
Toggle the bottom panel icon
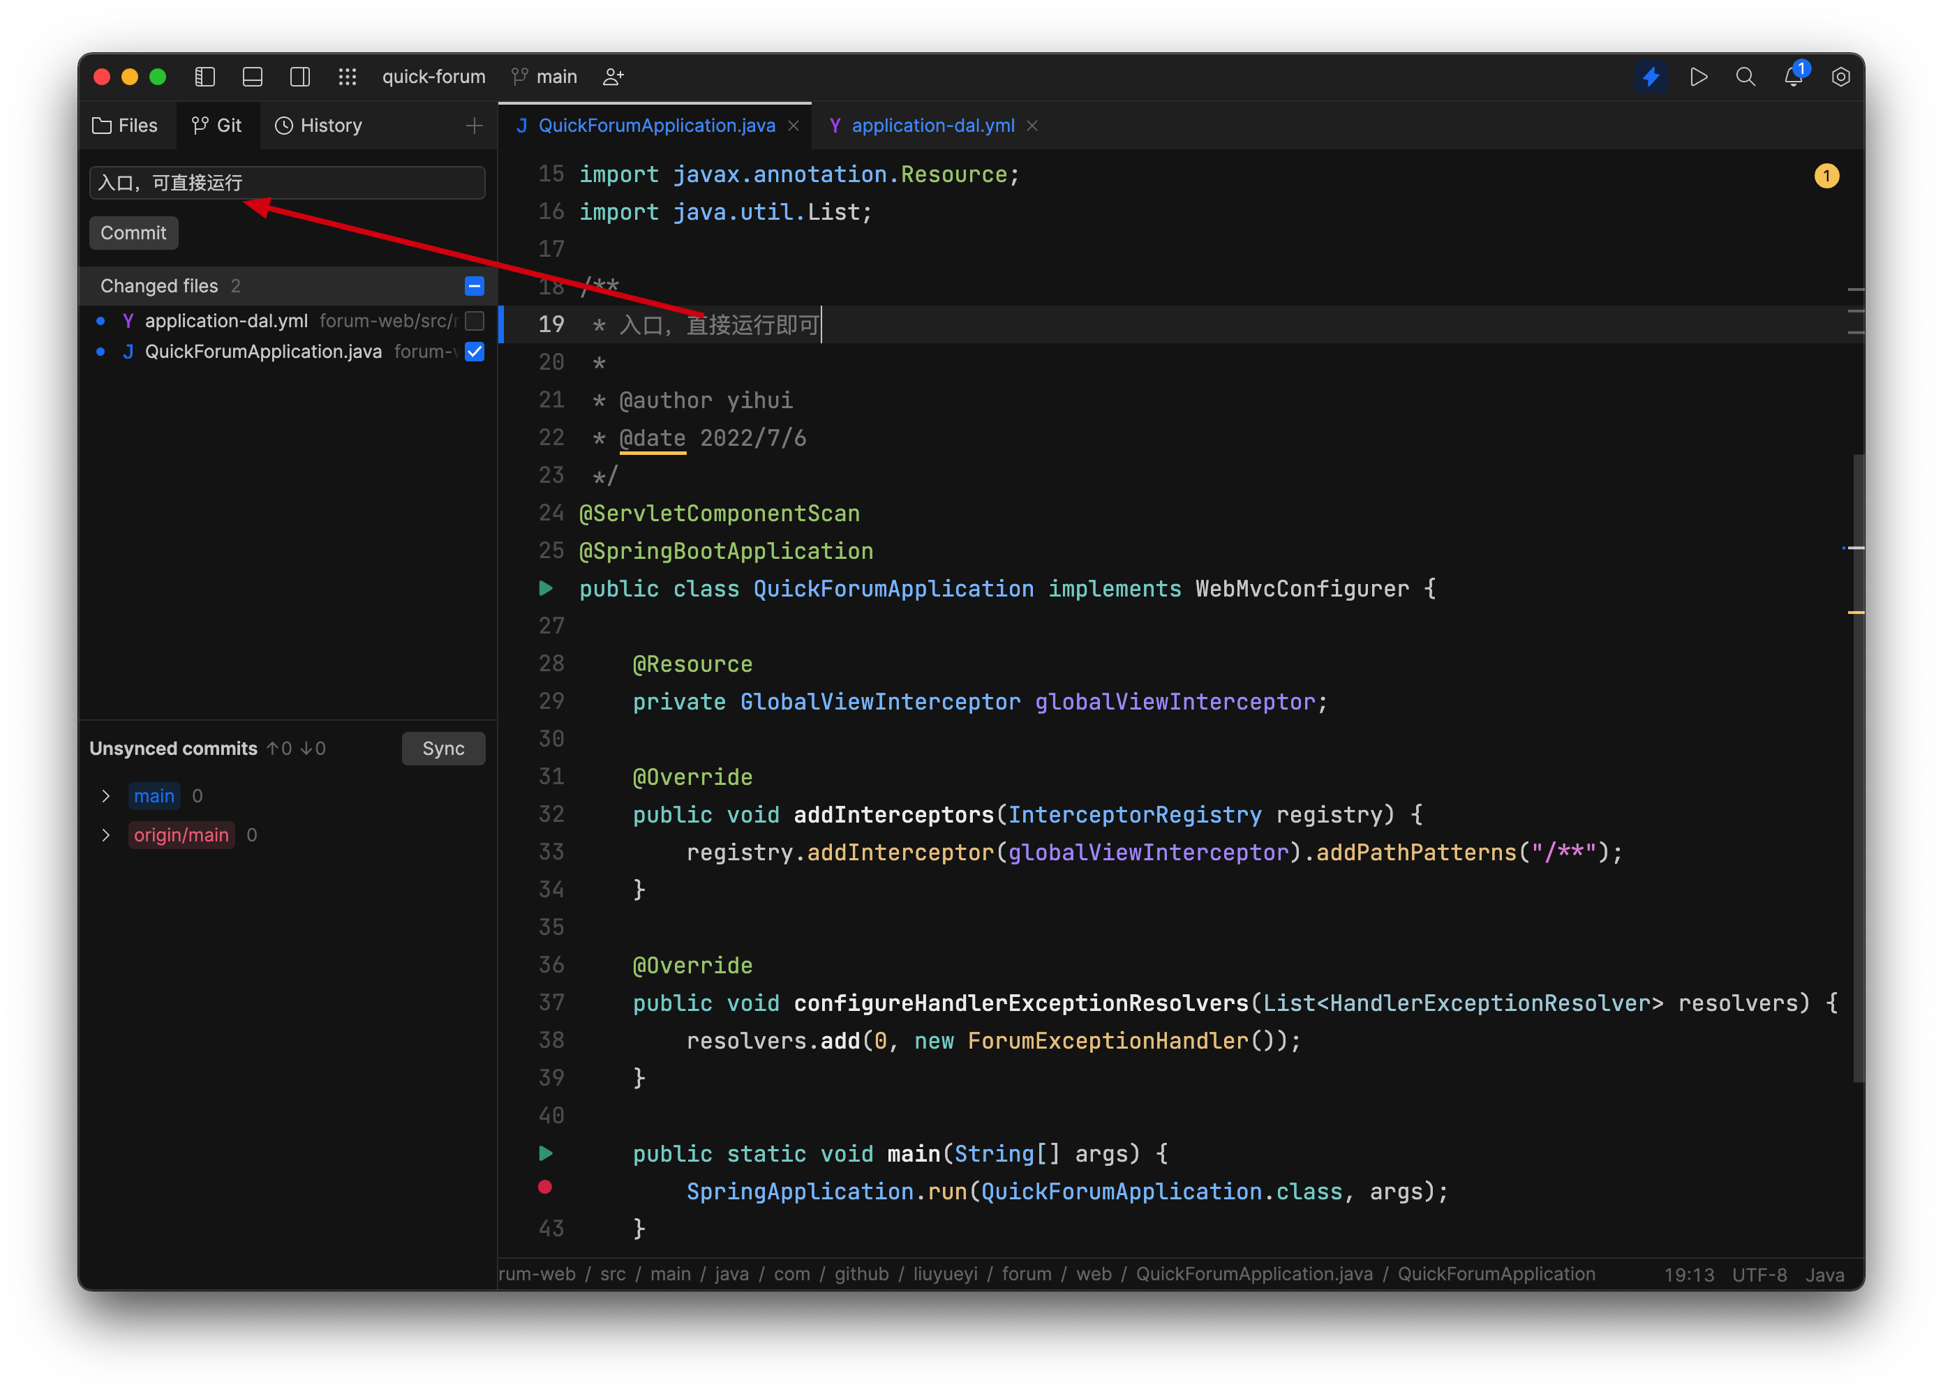coord(253,76)
